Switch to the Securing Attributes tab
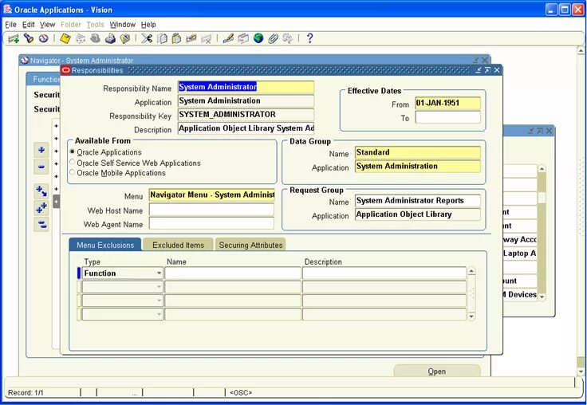Viewport: 587px width, 405px height. coord(250,245)
